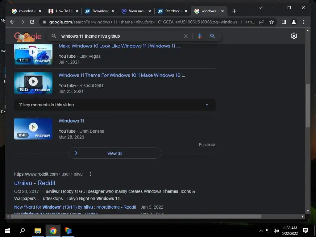The width and height of the screenshot is (316, 237).
Task: Click the vertical scrollbar down arrow
Action: [308, 211]
